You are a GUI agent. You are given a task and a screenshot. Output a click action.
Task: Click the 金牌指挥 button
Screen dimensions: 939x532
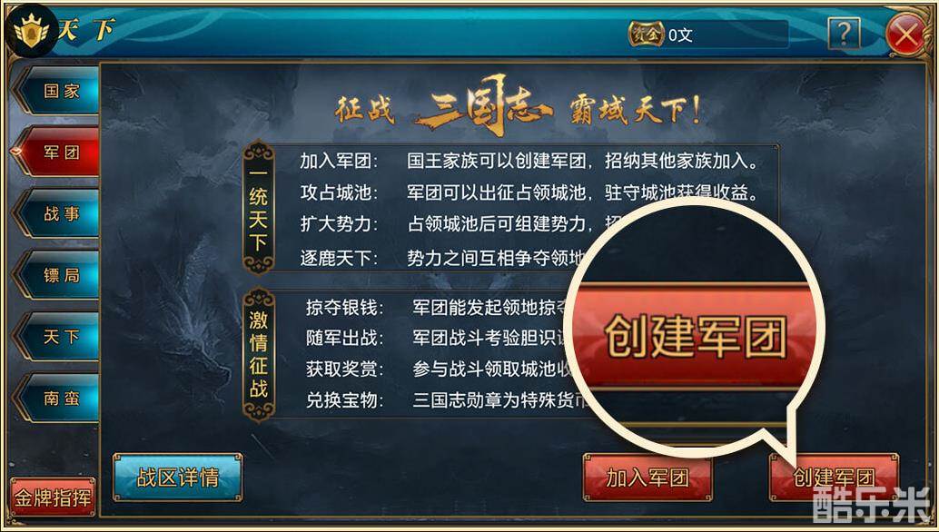coord(53,498)
